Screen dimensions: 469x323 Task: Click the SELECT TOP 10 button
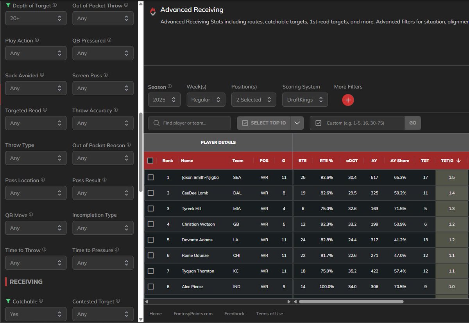tap(264, 123)
